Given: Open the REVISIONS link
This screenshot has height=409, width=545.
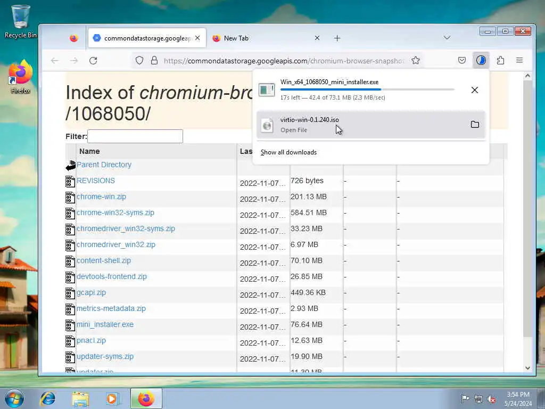Looking at the screenshot, I should pyautogui.click(x=96, y=181).
